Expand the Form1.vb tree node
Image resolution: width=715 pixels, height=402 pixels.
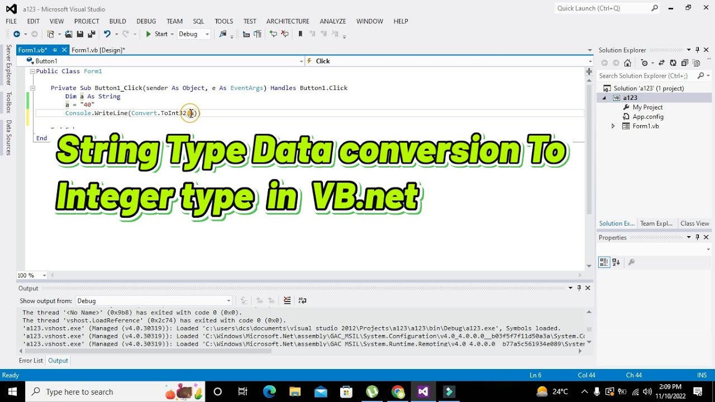pos(613,126)
